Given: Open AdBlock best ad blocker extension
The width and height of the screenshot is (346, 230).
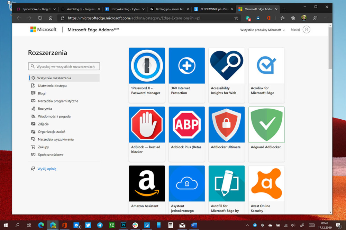Looking at the screenshot, I should [x=147, y=134].
